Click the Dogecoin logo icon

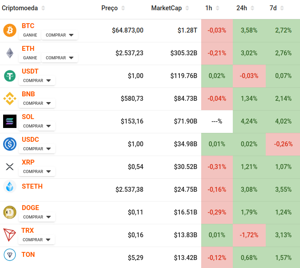tap(9, 212)
